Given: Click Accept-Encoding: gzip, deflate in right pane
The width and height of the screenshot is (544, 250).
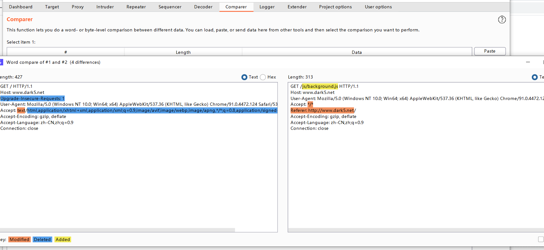Looking at the screenshot, I should [x=323, y=116].
